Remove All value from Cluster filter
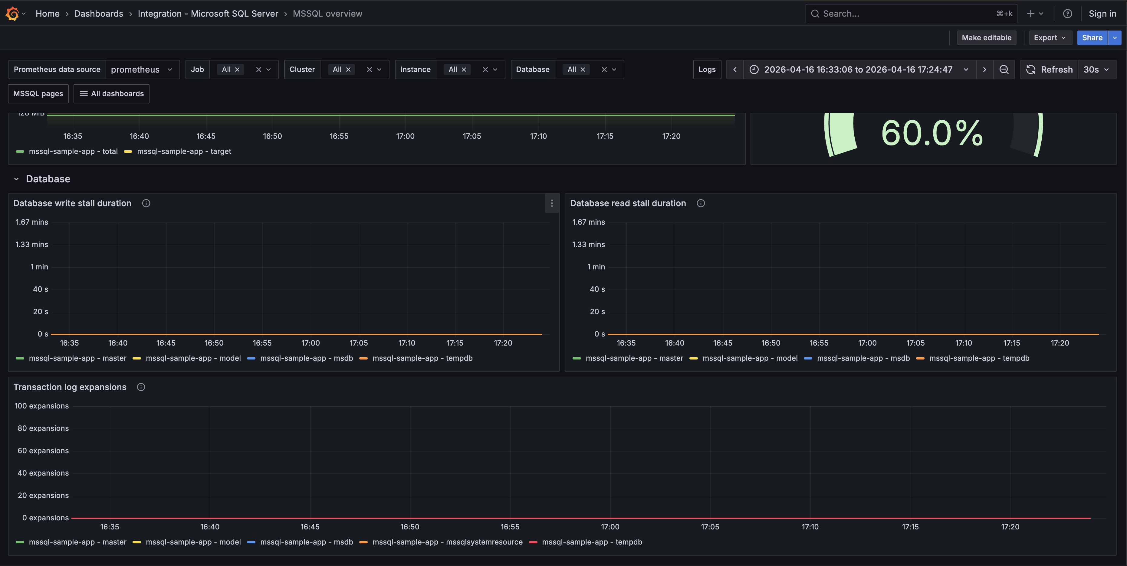1127x566 pixels. tap(348, 70)
